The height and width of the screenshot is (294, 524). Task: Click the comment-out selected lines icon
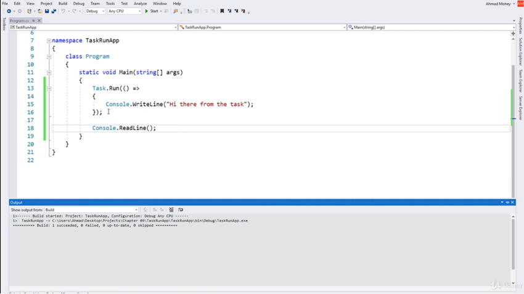(206, 11)
